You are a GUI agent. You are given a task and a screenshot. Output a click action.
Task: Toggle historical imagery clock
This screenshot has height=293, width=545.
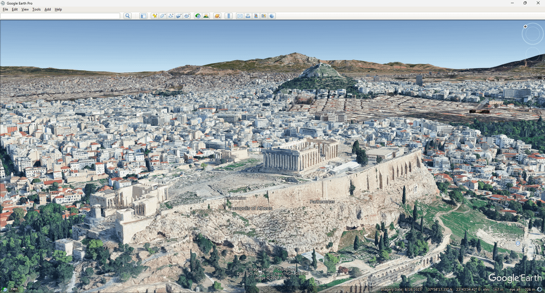(198, 16)
